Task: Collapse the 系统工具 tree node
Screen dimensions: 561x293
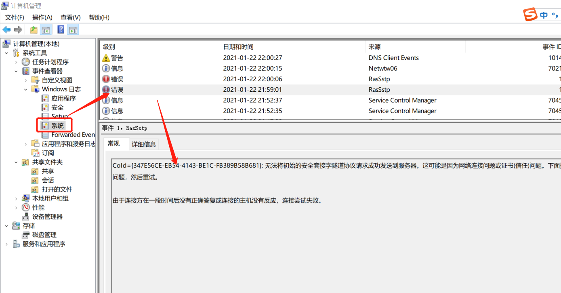Action: (6, 53)
